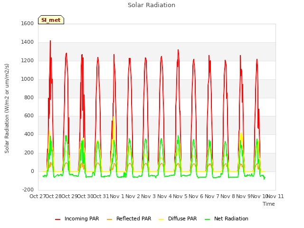The image size is (304, 228).
Task: Click the Nov 11 x-axis tick label
Action: 275,196
